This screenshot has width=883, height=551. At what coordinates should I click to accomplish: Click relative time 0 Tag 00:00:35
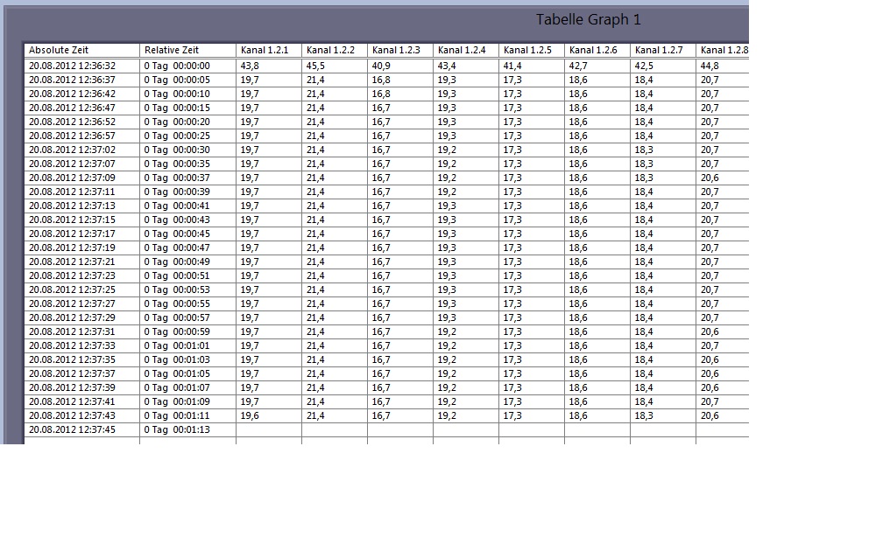click(187, 164)
